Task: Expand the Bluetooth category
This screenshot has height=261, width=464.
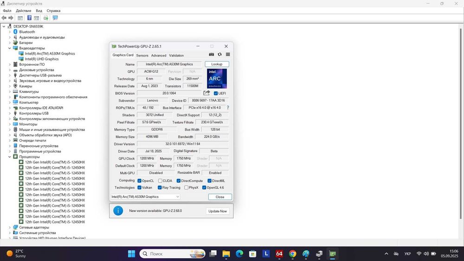Action: (9, 32)
